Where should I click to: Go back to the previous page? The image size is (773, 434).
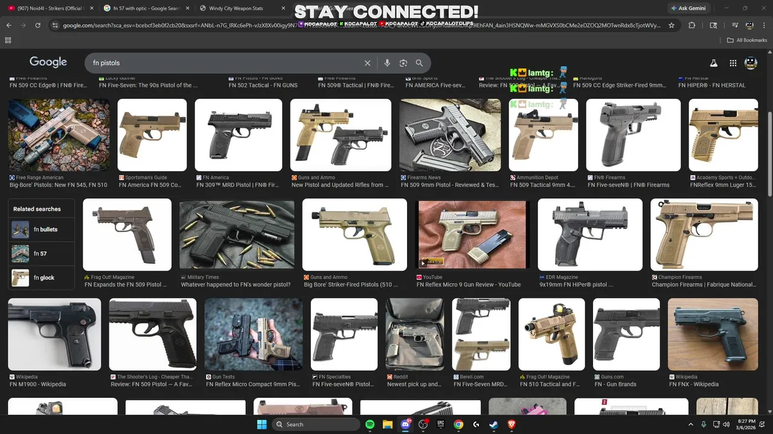pos(8,25)
